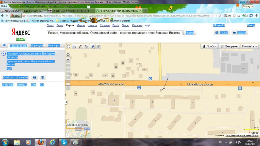
Task: Select the route-drawing tool in map toolbar
Action: pyautogui.click(x=86, y=47)
